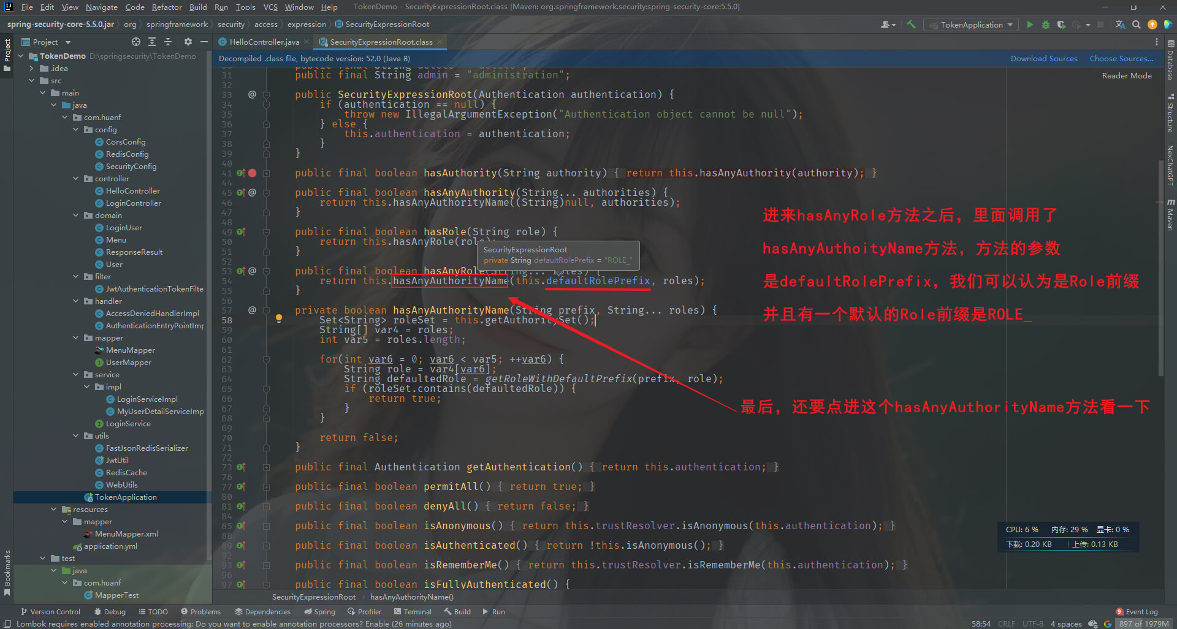Click override gutter icon at line 73
This screenshot has height=629, width=1177.
pyautogui.click(x=241, y=467)
